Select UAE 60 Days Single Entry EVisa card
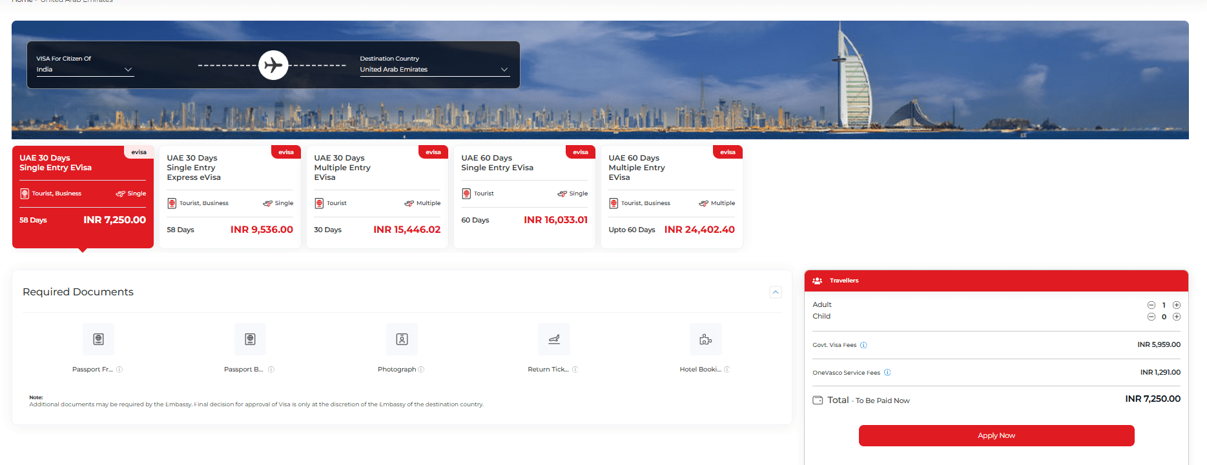This screenshot has height=465, width=1207. pos(524,197)
